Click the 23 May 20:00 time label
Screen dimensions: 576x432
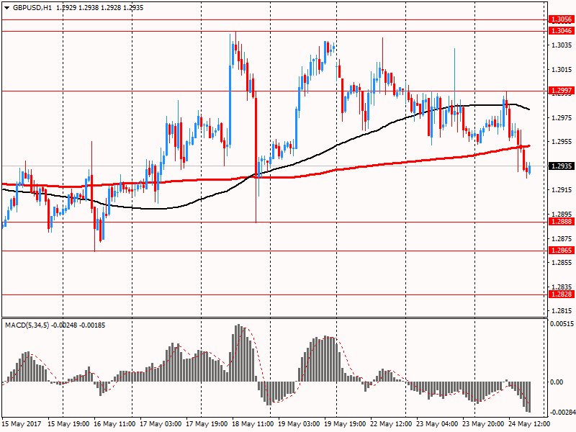click(x=483, y=424)
